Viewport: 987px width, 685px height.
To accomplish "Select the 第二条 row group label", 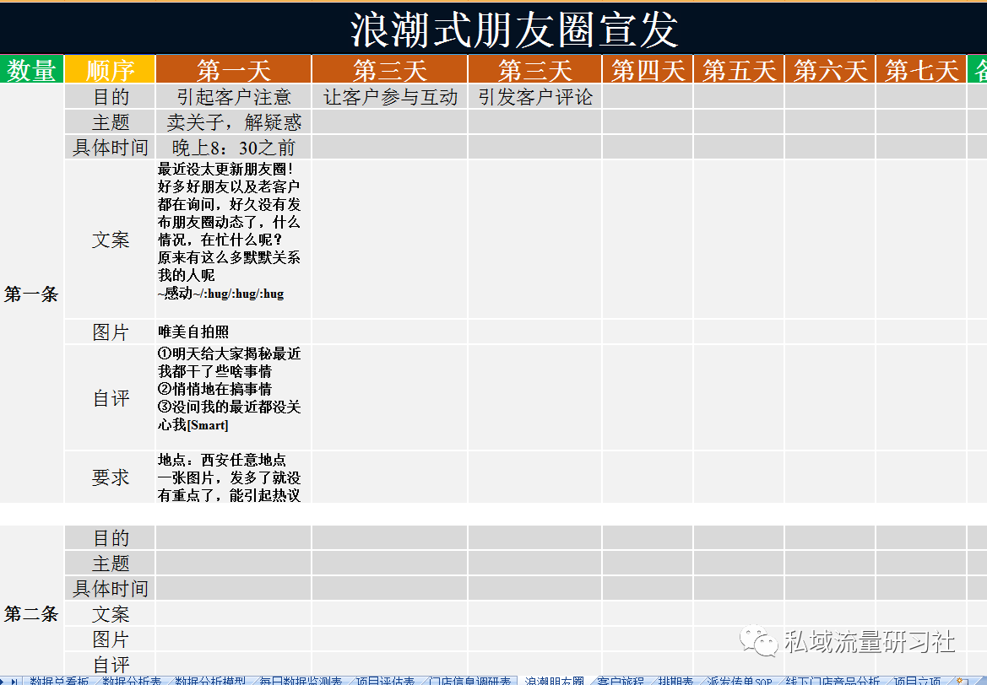I will [31, 614].
